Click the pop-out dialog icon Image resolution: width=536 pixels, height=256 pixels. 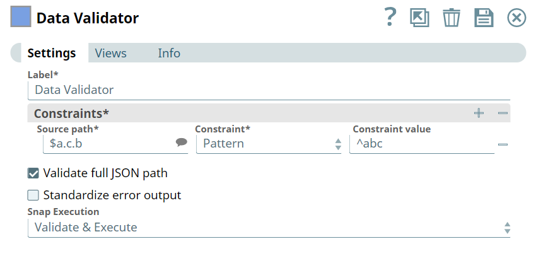click(419, 17)
